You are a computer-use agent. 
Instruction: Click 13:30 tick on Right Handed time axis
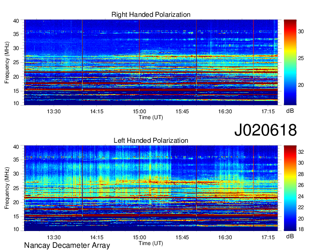tap(54, 111)
